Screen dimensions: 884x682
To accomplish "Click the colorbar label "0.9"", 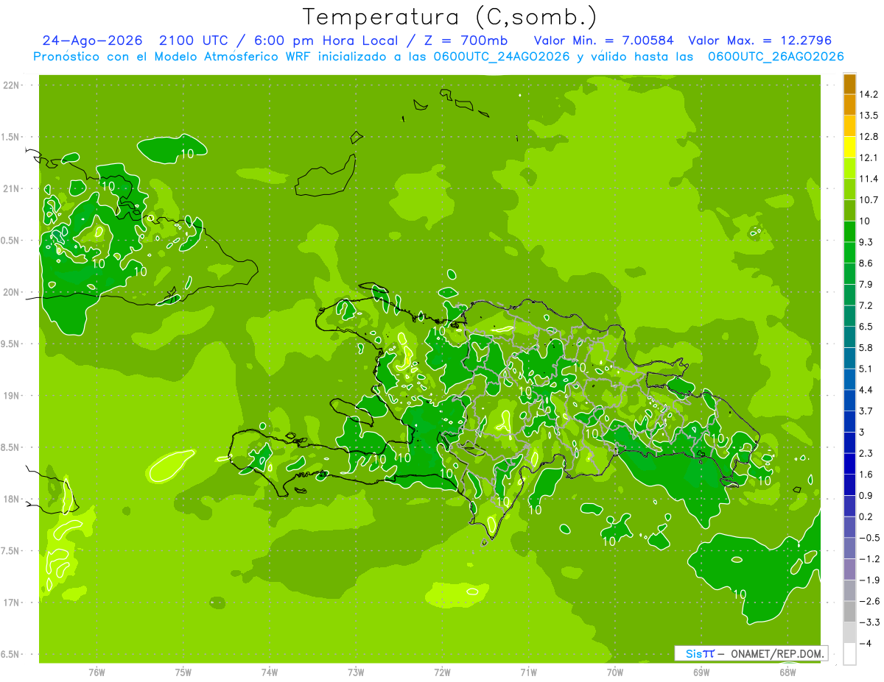I will 866,495.
